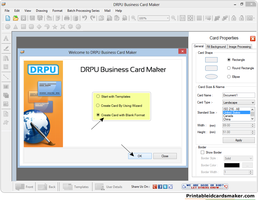Click the Twitter share icon
The width and height of the screenshot is (258, 200).
(165, 187)
